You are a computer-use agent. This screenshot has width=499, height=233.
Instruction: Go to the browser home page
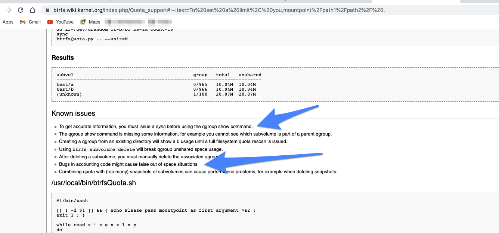33,10
